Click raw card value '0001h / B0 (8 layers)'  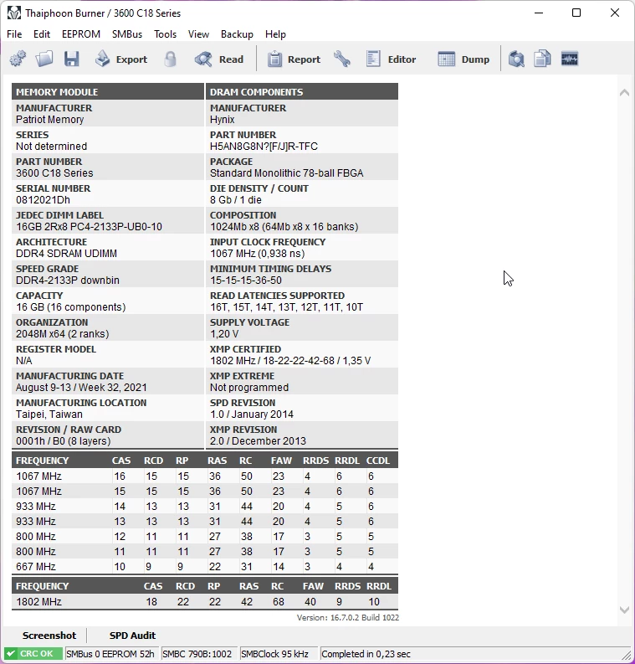point(63,440)
